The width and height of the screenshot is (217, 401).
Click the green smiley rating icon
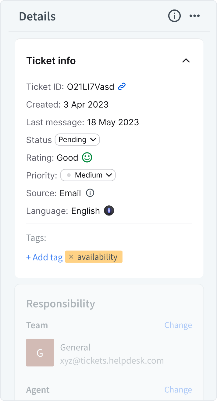pyautogui.click(x=87, y=157)
